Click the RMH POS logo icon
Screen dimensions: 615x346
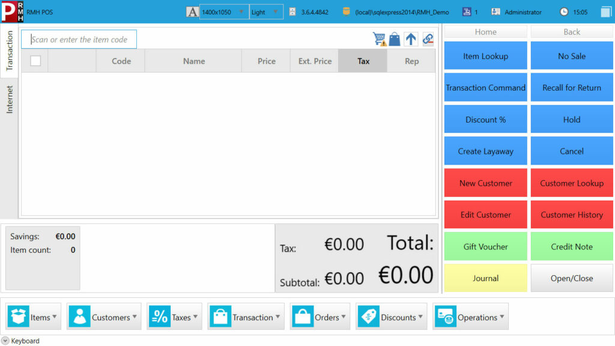point(12,11)
